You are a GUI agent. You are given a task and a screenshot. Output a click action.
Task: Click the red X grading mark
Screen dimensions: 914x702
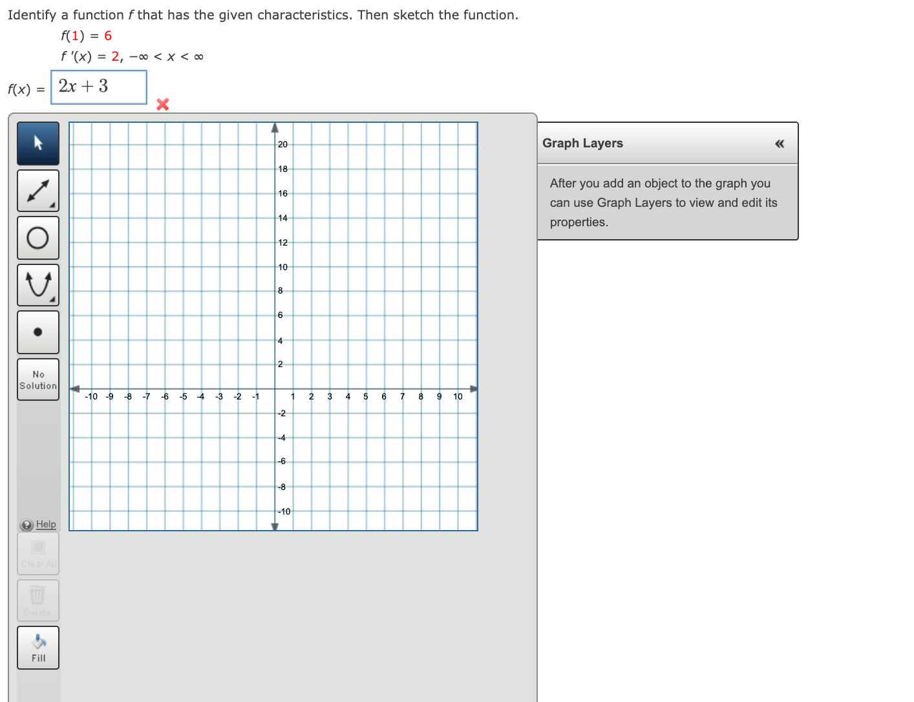(x=162, y=104)
